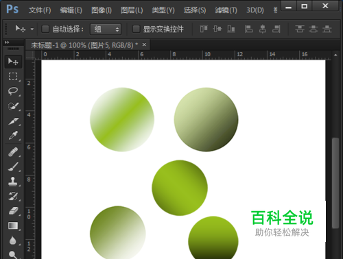
Task: Click the scrollbar up arrow
Action: point(335,55)
